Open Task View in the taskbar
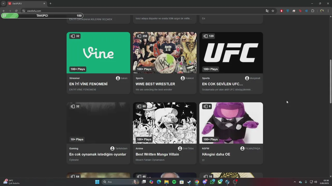Viewport: 332px width, 186px height. click(144, 182)
